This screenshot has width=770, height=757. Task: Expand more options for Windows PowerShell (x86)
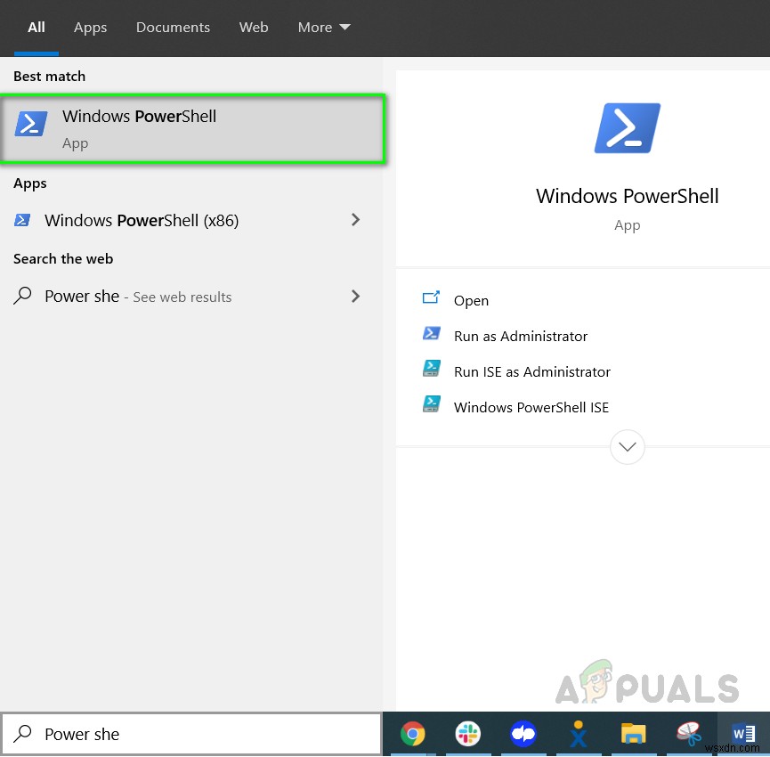(355, 219)
